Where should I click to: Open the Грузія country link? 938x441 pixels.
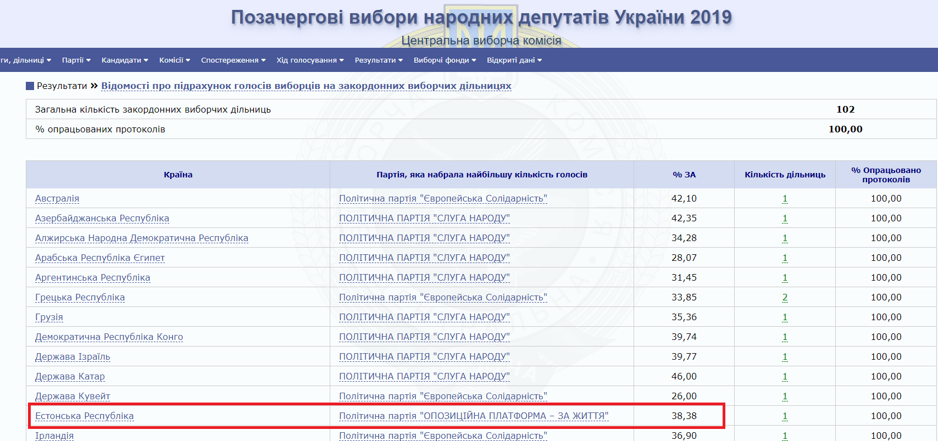[49, 317]
